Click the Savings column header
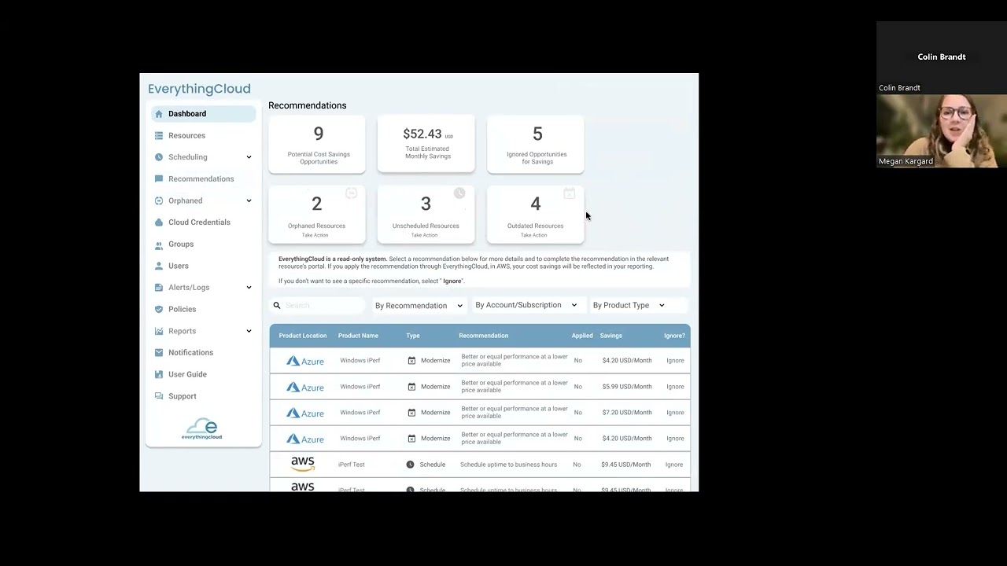The height and width of the screenshot is (566, 1007). click(611, 336)
